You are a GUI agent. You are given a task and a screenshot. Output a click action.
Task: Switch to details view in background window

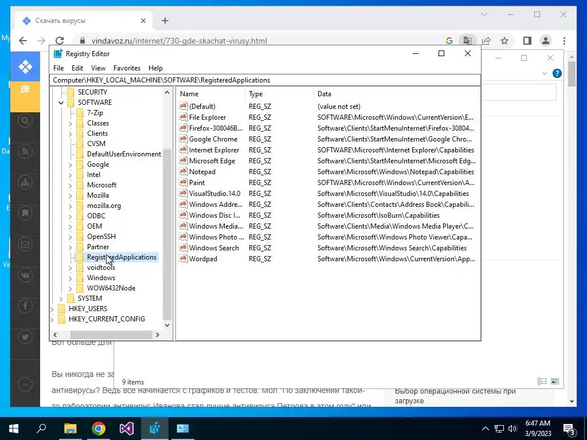(x=542, y=381)
